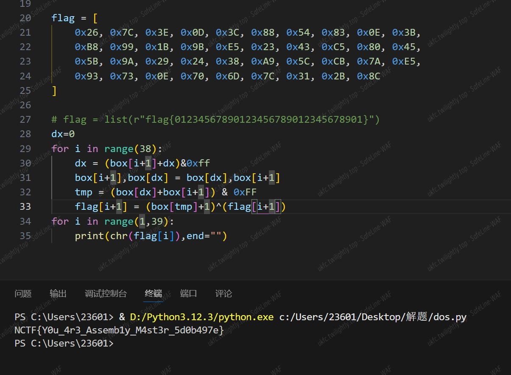Click the NCTF flag output in terminal
The width and height of the screenshot is (511, 375).
pyautogui.click(x=119, y=330)
